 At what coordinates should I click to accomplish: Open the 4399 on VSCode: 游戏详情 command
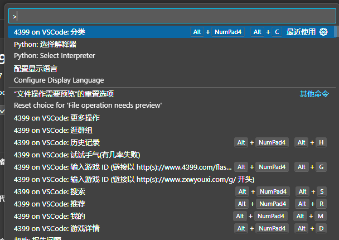pos(172,228)
